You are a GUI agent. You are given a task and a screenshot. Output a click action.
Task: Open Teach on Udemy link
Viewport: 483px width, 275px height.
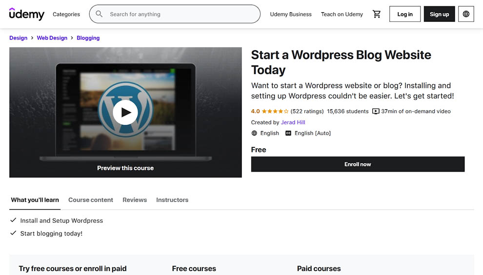tap(342, 14)
